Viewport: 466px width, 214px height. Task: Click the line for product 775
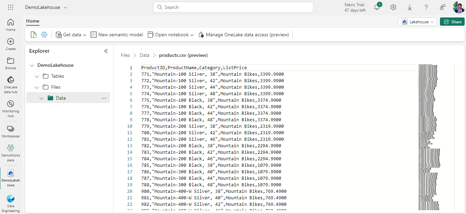pos(211,100)
